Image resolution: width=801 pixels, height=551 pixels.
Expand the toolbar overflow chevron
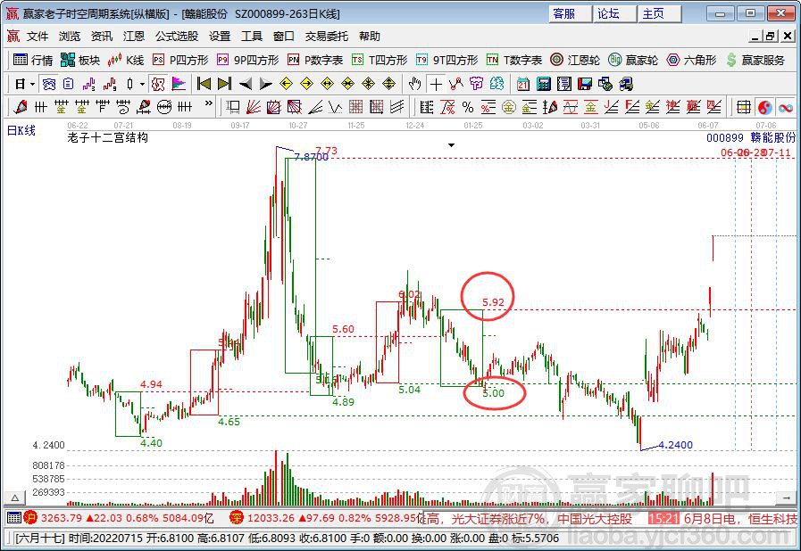tap(208, 103)
